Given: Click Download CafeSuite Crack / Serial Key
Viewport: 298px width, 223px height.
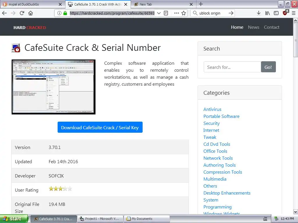Looking at the screenshot, I should pos(100,127).
